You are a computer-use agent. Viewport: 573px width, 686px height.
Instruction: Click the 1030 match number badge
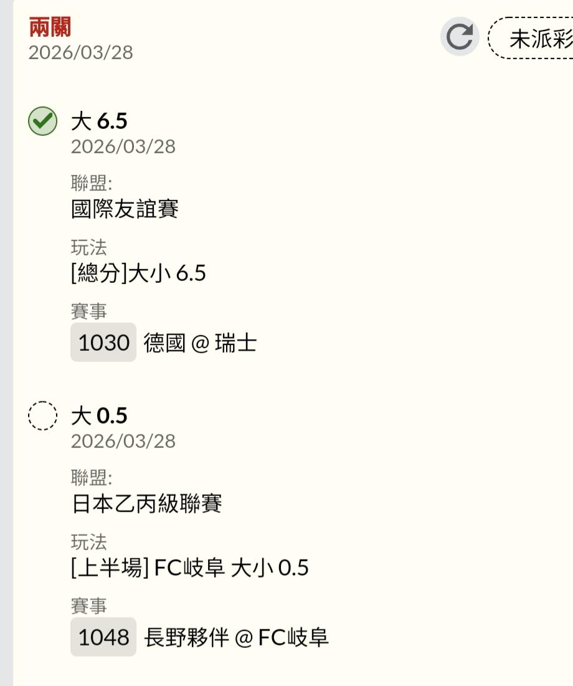[x=103, y=343]
